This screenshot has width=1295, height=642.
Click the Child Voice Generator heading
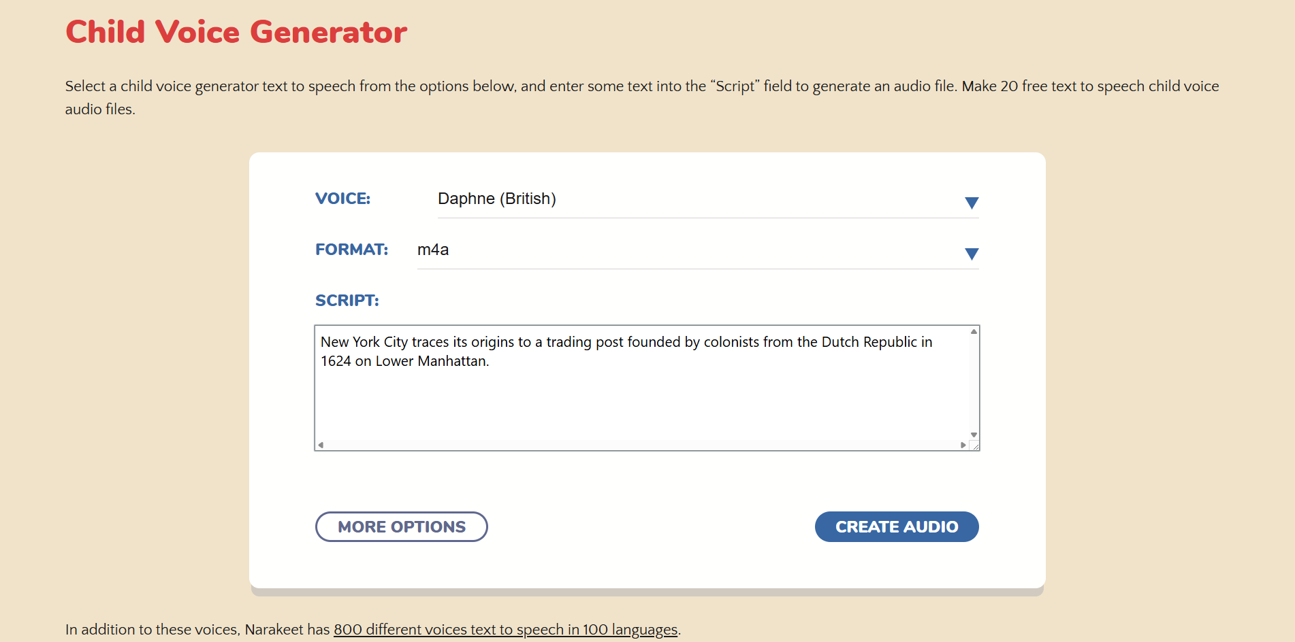236,31
